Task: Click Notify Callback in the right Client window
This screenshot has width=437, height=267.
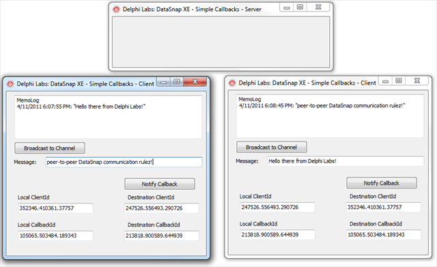Action: 381,183
